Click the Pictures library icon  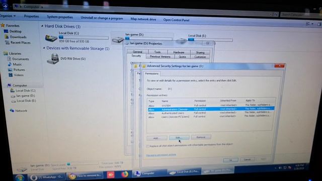point(10,70)
